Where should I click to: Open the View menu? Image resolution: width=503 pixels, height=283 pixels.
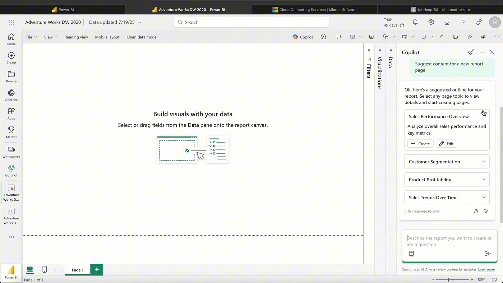(x=50, y=37)
